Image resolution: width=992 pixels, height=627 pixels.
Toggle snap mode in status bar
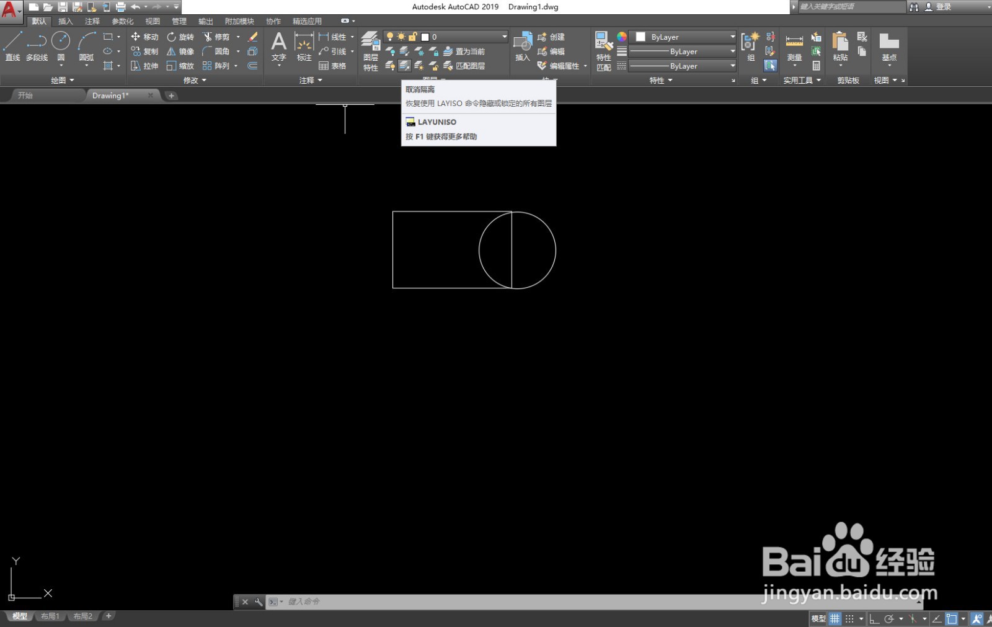[849, 618]
